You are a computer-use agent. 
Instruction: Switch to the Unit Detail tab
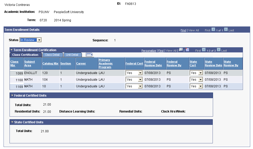coord(72,55)
